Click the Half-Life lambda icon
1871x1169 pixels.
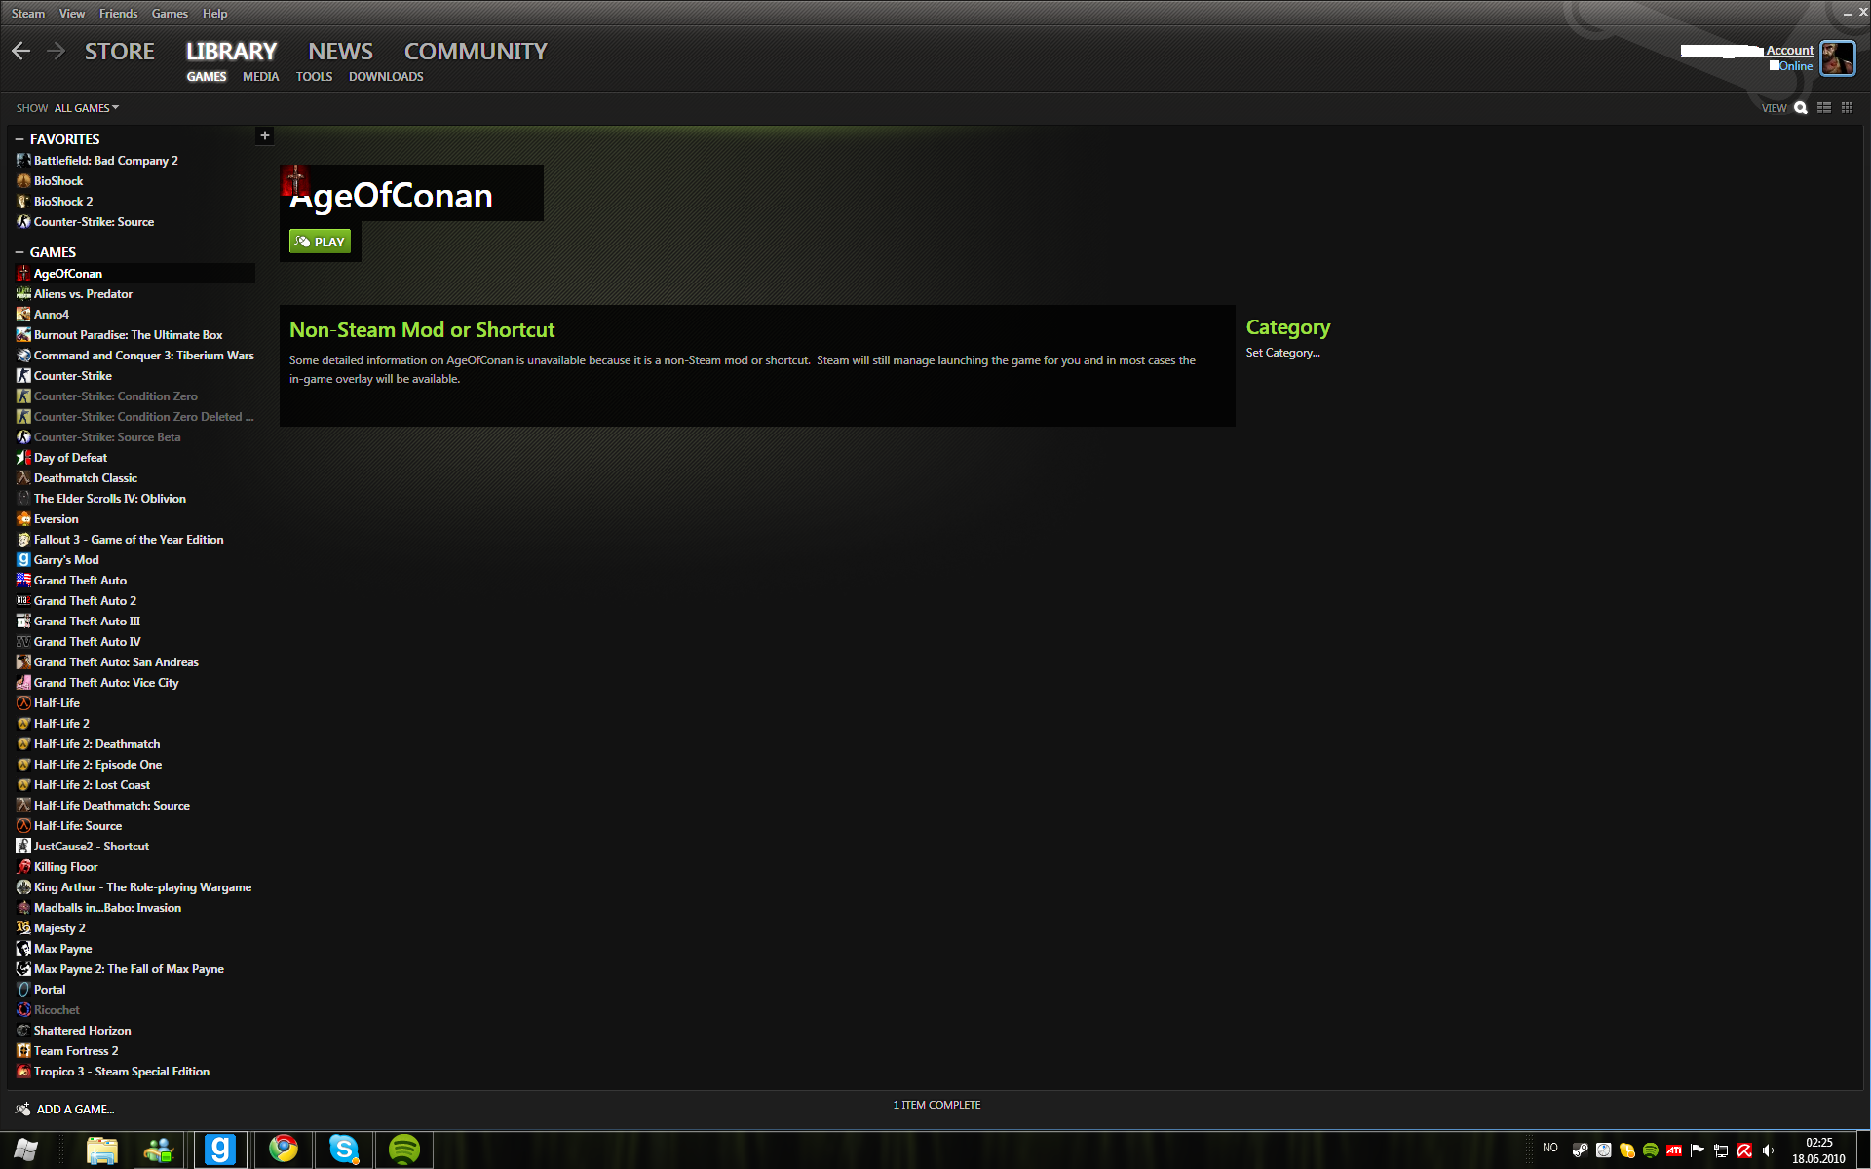coord(23,703)
